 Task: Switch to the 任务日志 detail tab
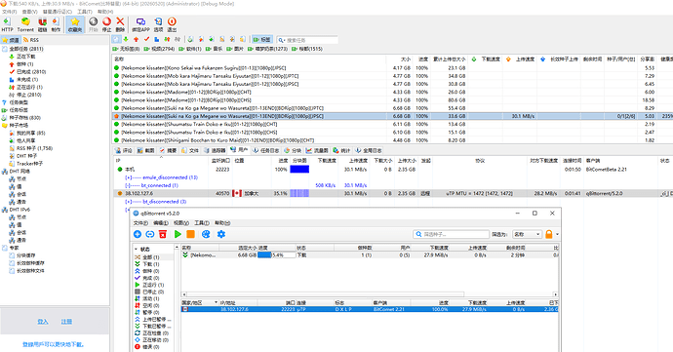pyautogui.click(x=265, y=150)
